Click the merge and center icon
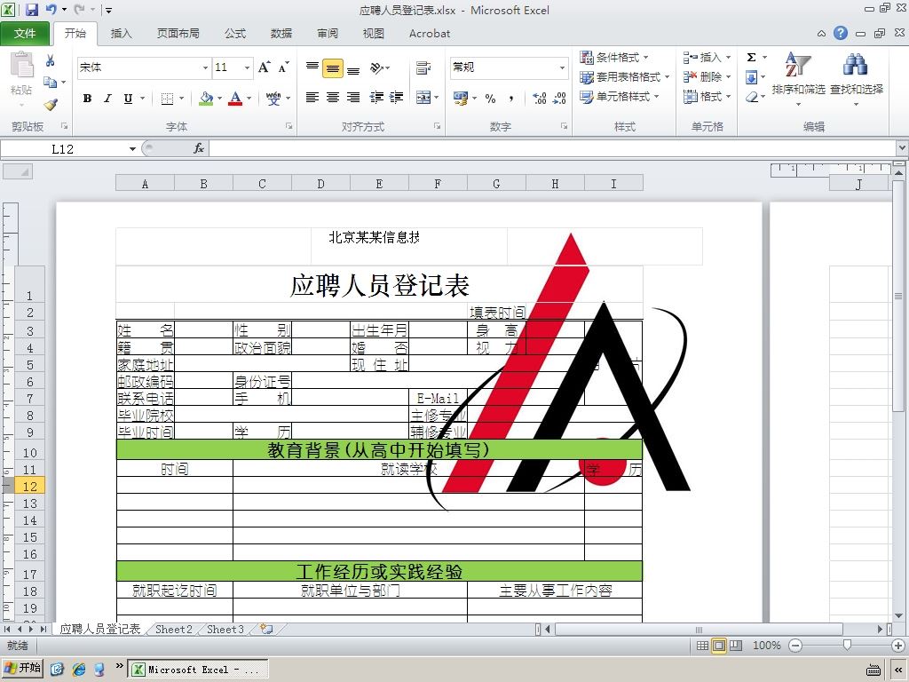Screen dimensions: 909x682 [x=423, y=98]
